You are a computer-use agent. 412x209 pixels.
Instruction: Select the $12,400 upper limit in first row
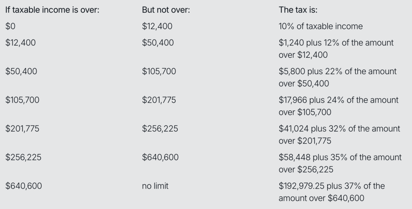point(157,26)
